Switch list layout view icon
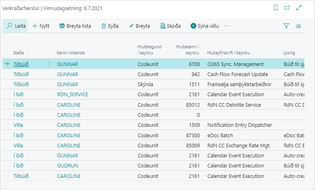This screenshot has width=315, height=190. 298,26
